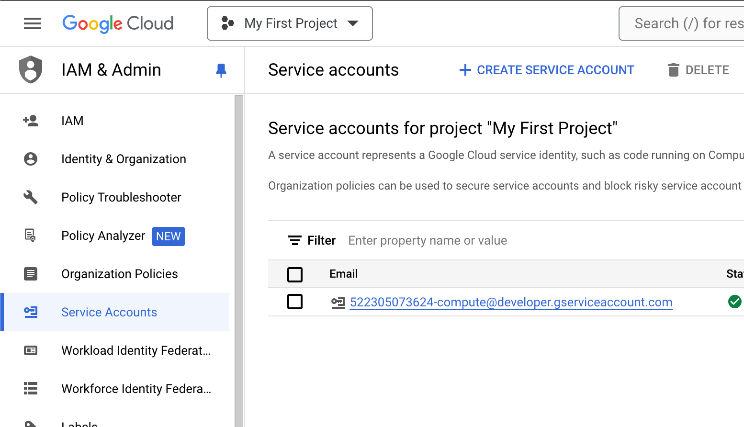Toggle the select-all checkbox in table header

coord(295,274)
